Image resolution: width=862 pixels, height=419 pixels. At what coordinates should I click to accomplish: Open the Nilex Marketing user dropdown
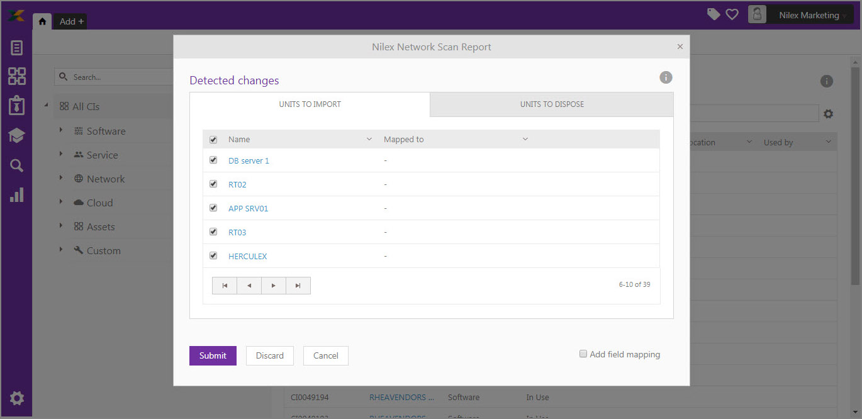pos(809,15)
